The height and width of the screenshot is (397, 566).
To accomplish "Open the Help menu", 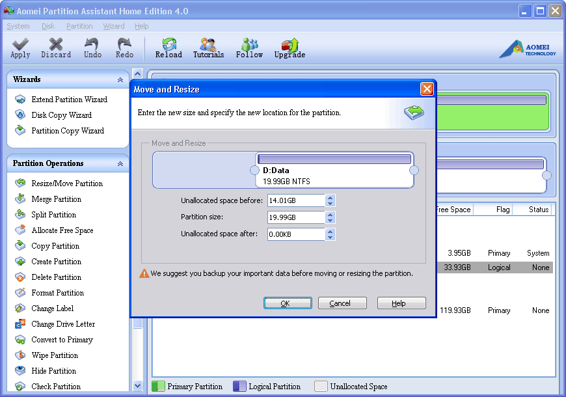I will (x=142, y=26).
